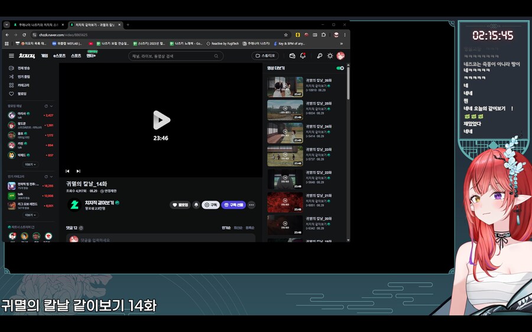Click the address bar URL
The height and width of the screenshot is (332, 532).
click(63, 35)
